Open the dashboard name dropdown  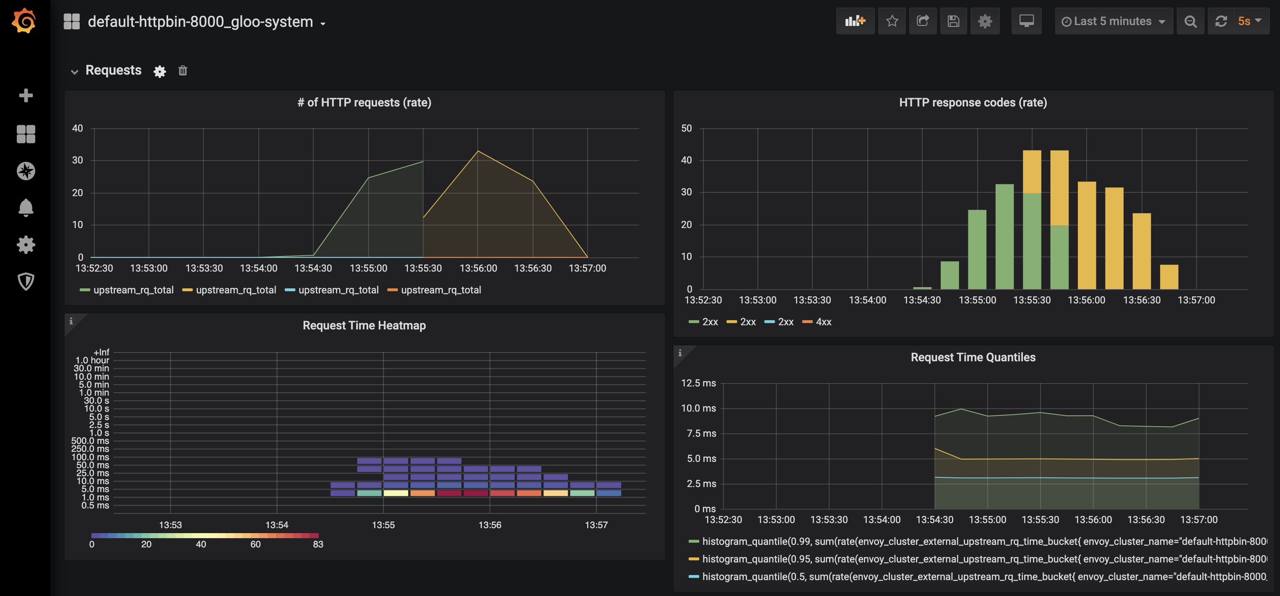[x=207, y=21]
